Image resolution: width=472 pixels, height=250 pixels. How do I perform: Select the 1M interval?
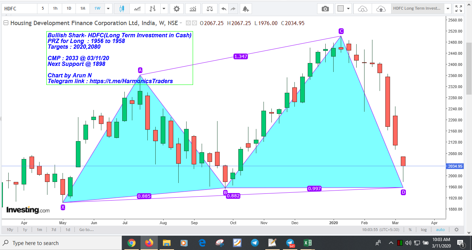pos(83,8)
